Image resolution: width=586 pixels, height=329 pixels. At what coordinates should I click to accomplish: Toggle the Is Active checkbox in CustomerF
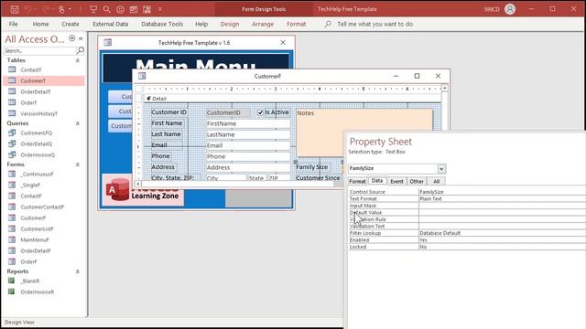260,112
